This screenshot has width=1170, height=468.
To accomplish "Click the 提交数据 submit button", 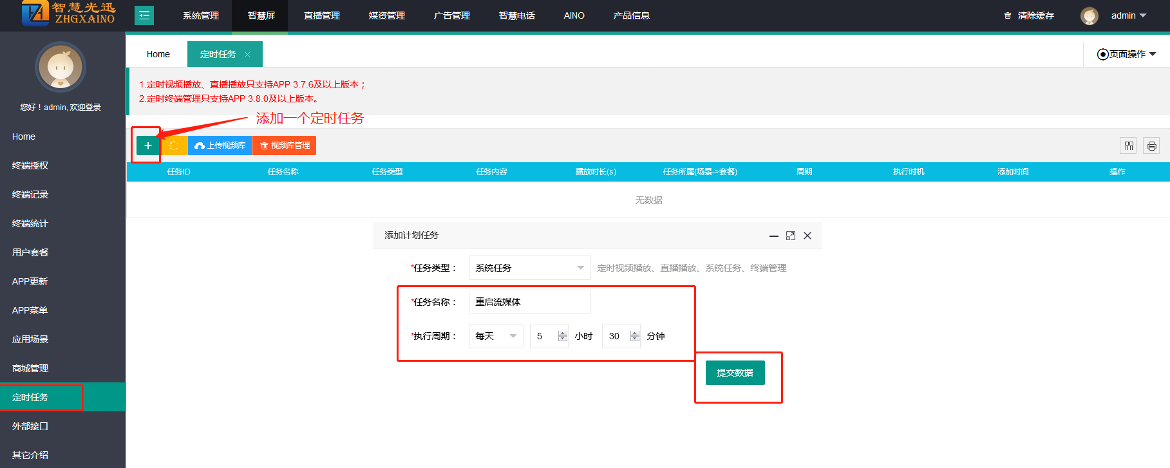I will [x=735, y=373].
